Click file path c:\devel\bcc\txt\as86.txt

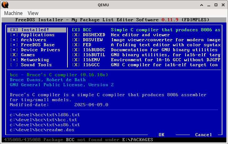[x=45, y=125]
